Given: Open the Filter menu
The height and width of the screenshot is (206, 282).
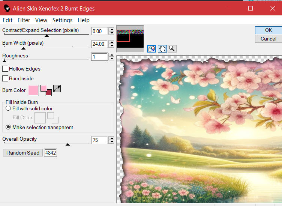Looking at the screenshot, I should pos(24,20).
